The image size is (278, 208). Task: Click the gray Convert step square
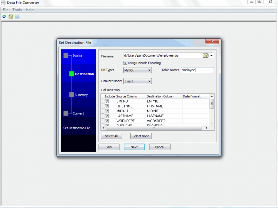tap(66, 113)
